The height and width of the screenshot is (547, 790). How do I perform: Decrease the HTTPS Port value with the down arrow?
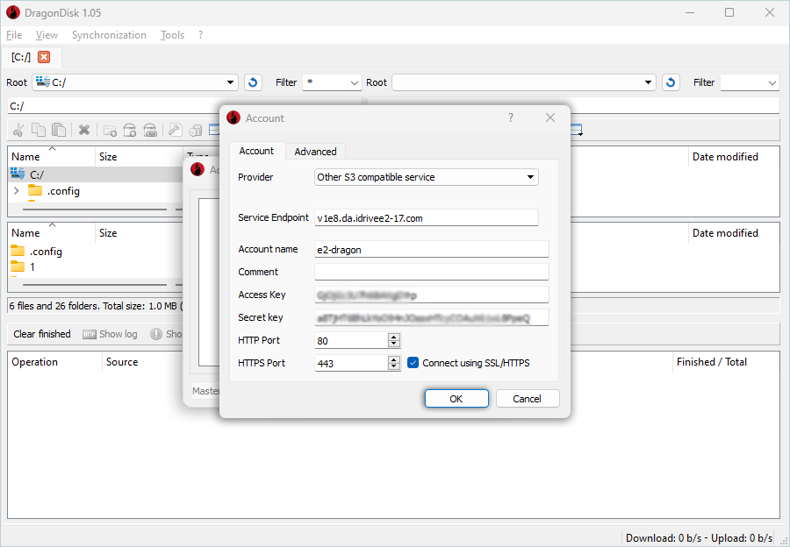click(x=394, y=366)
